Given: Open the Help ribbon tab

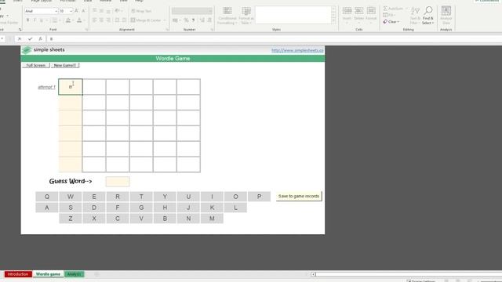Looking at the screenshot, I should 139,1.
